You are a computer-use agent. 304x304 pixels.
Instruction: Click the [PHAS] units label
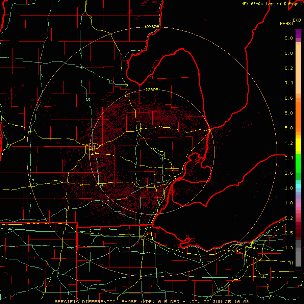tap(285, 23)
